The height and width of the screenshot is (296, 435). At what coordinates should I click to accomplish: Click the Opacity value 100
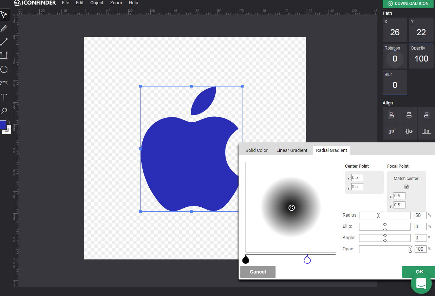click(421, 59)
